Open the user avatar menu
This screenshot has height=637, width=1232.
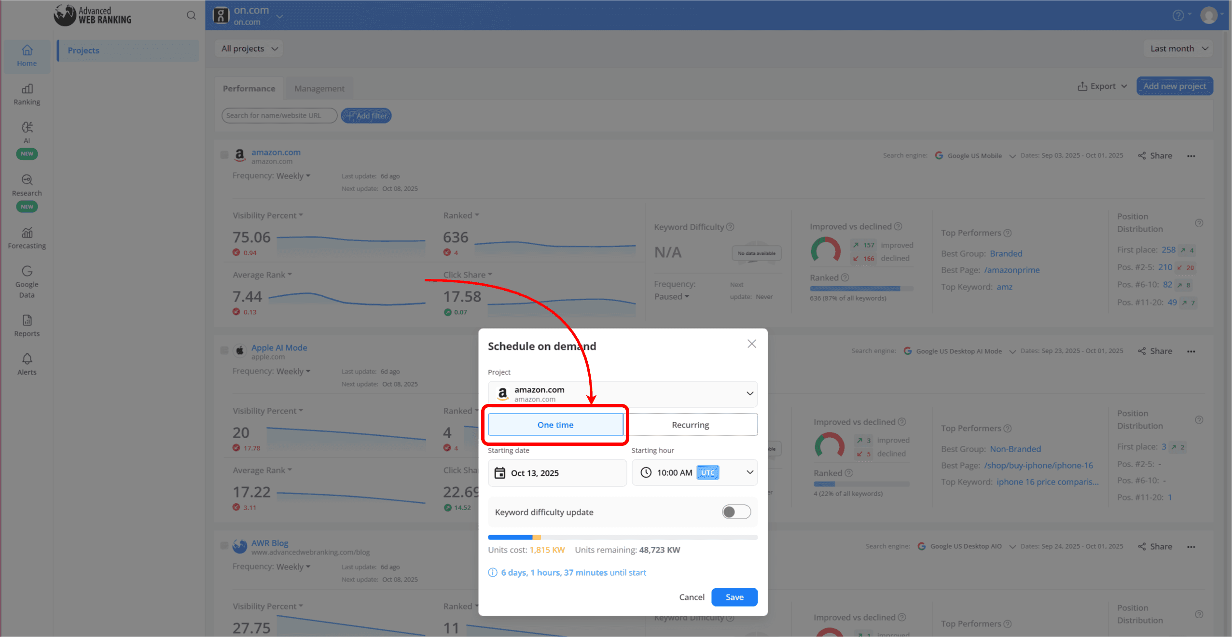tap(1208, 15)
